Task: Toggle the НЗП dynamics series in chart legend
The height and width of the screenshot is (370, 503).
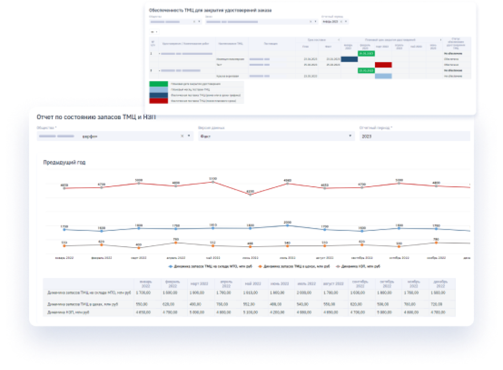Action: [x=358, y=266]
